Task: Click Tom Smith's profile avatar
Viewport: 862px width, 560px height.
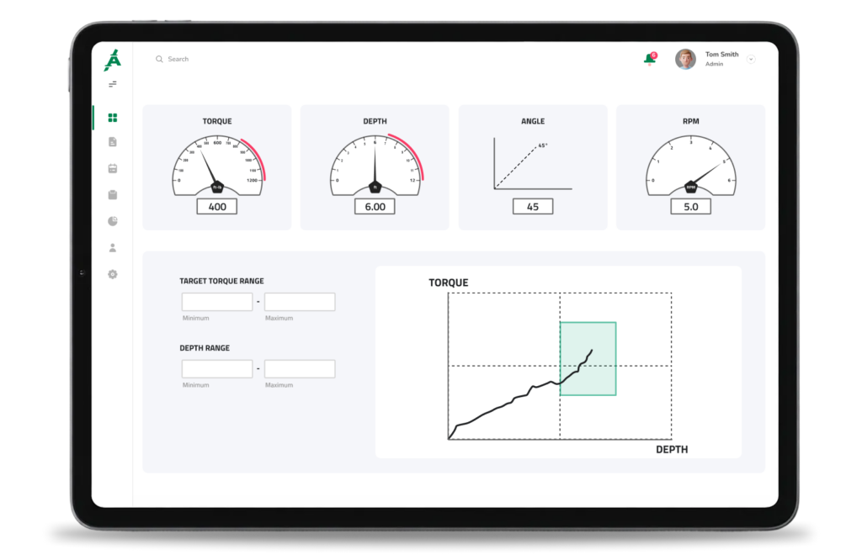Action: tap(685, 59)
